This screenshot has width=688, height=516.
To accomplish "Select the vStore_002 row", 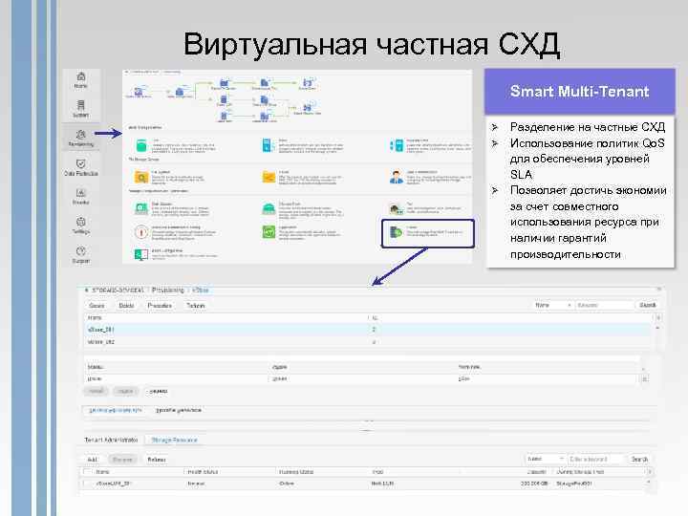I will pos(369,342).
